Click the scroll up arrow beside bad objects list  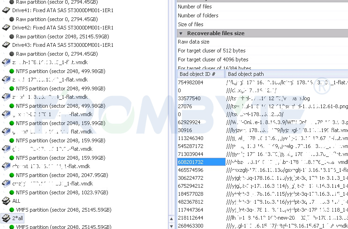(171, 219)
